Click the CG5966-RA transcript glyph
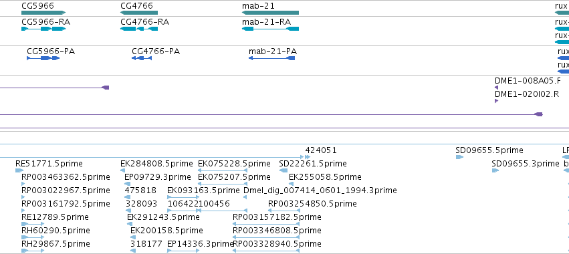The width and height of the screenshot is (569, 254). (x=43, y=29)
